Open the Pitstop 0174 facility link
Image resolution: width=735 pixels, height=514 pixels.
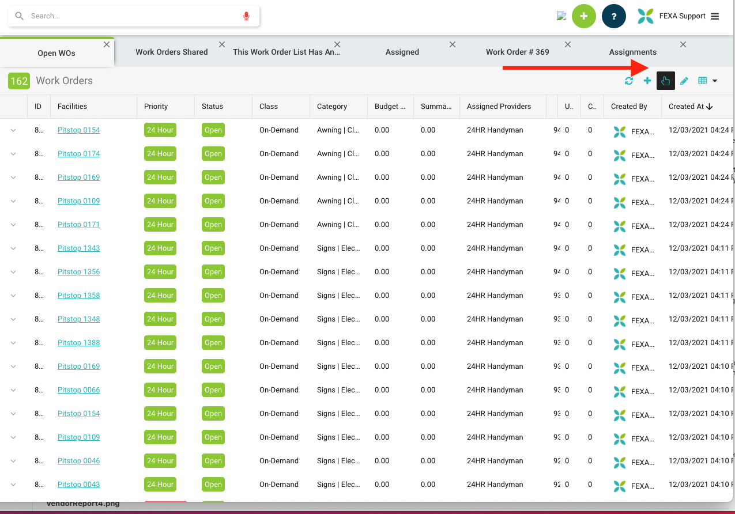pos(78,153)
